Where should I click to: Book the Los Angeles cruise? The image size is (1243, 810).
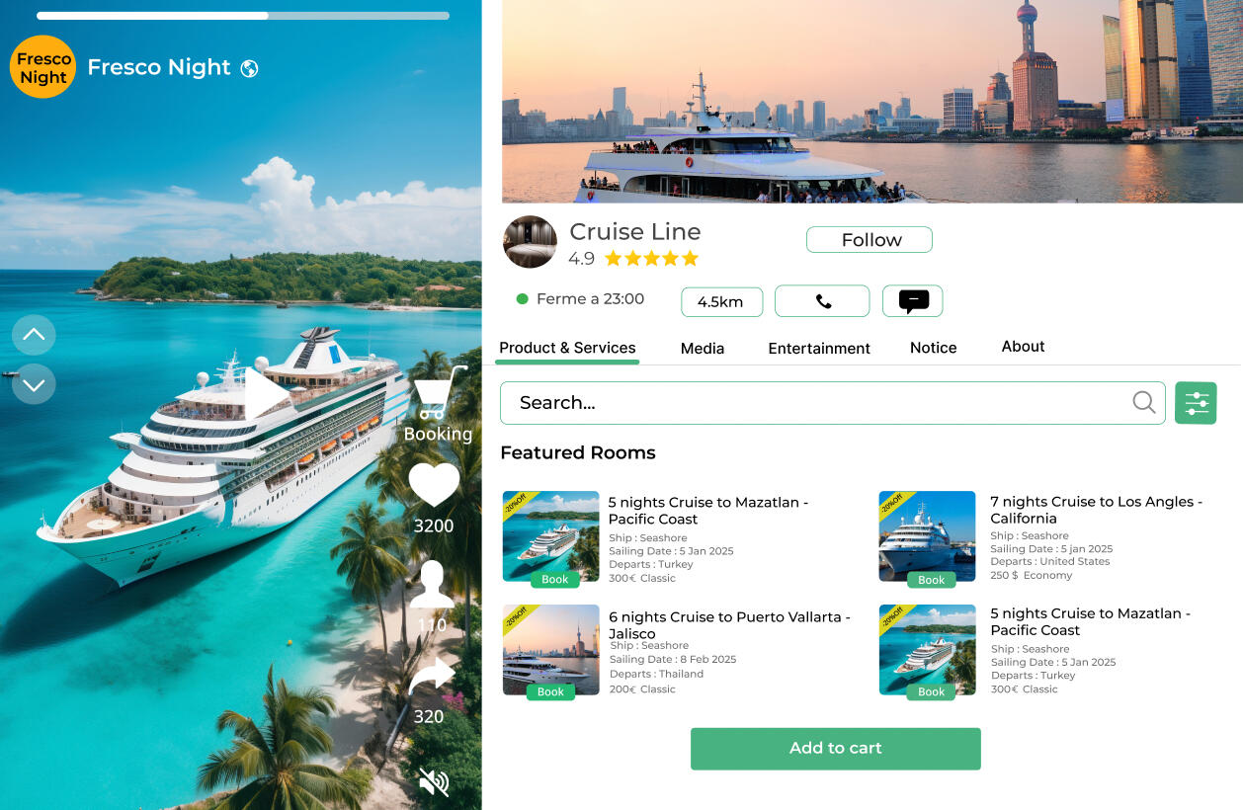pyautogui.click(x=932, y=580)
